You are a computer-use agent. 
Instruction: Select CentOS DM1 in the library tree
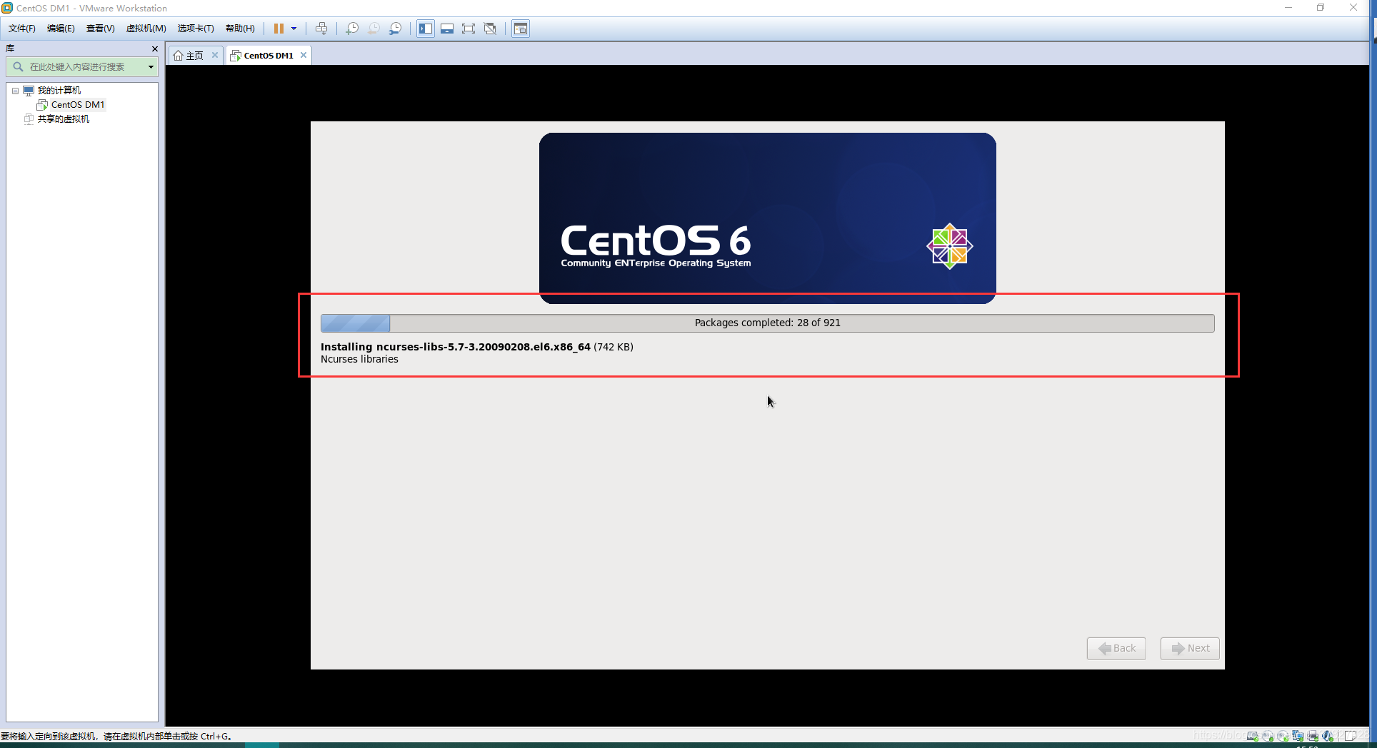coord(77,105)
